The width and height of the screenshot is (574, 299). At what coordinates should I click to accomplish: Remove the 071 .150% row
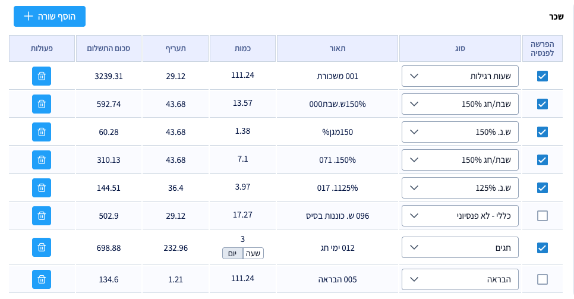click(42, 160)
